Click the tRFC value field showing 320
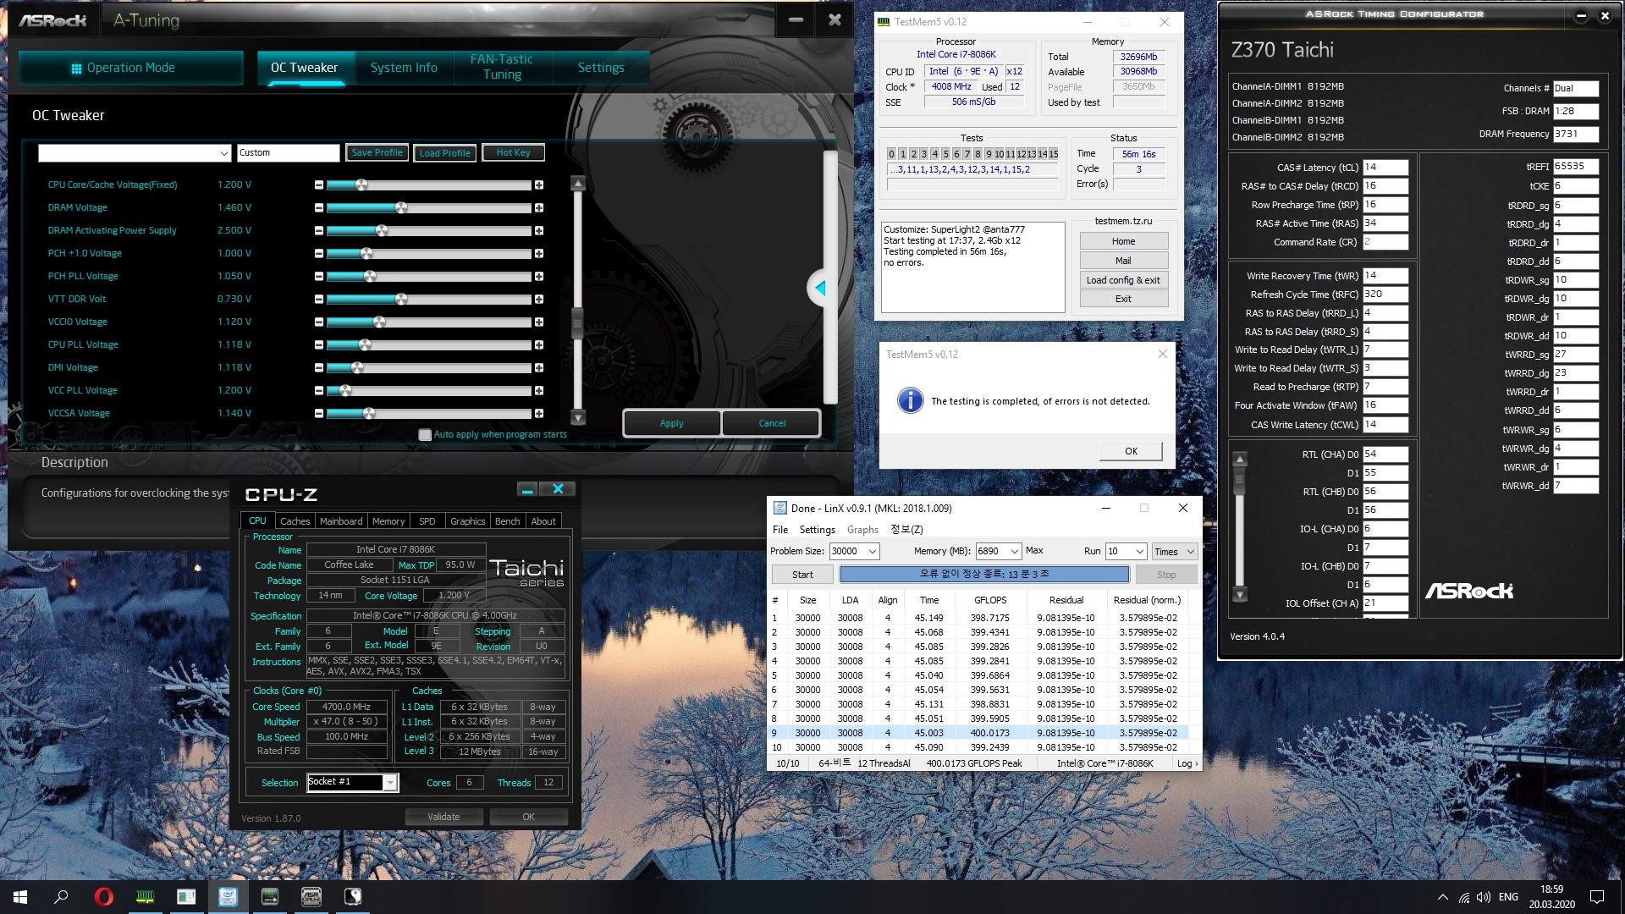Image resolution: width=1625 pixels, height=914 pixels. coord(1385,295)
